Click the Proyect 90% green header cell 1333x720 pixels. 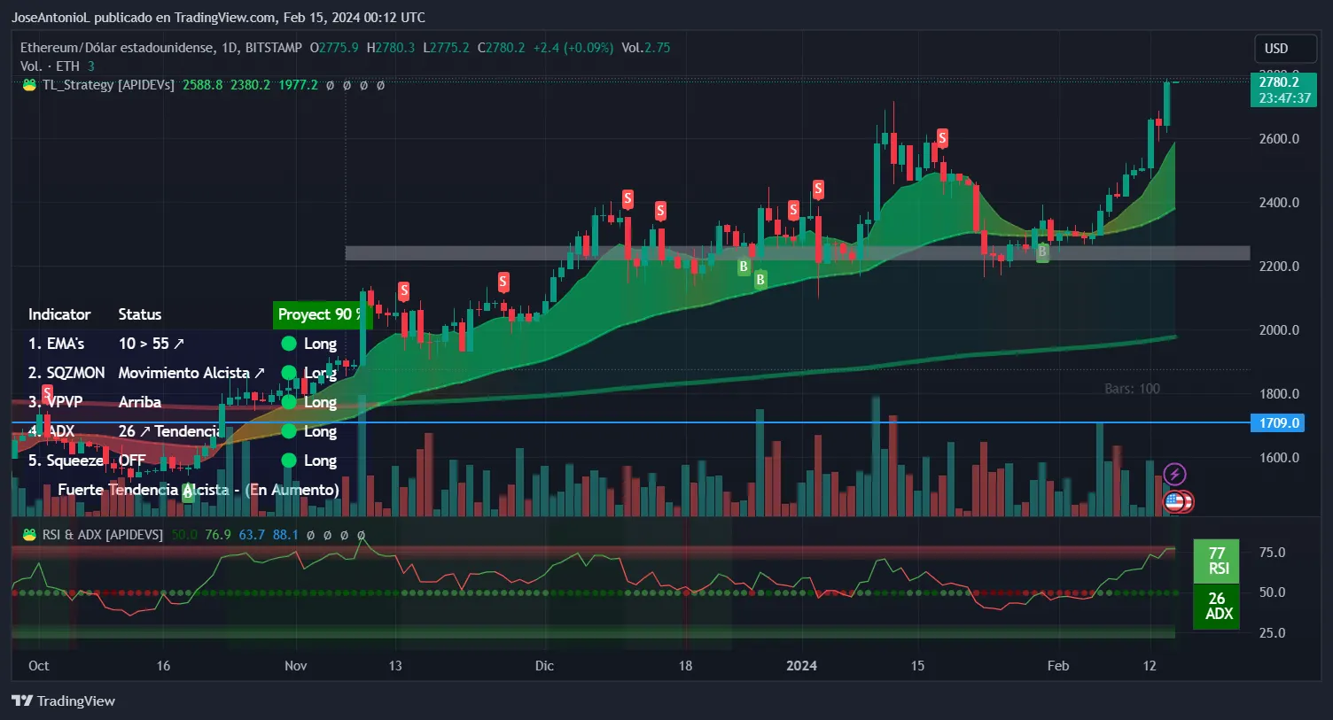click(x=318, y=314)
